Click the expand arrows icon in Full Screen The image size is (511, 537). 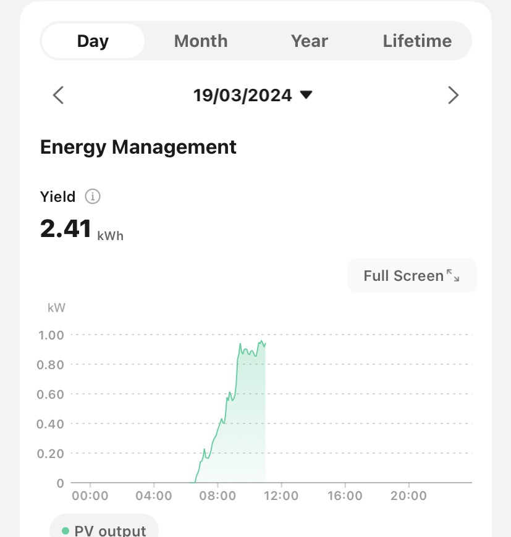click(x=453, y=275)
